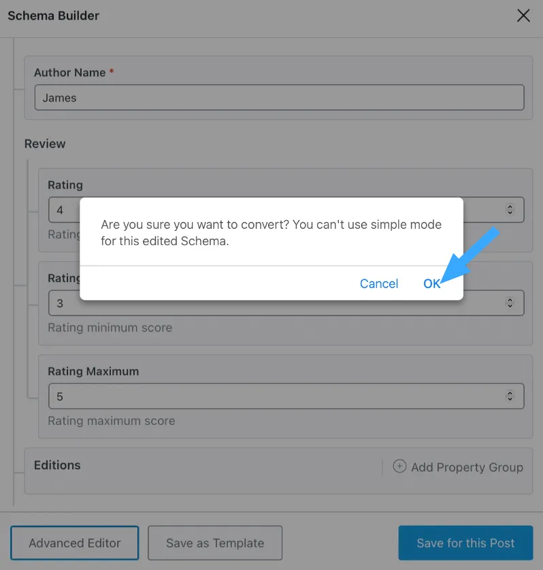Click the Rating Maximum stepper arrows
This screenshot has height=570, width=543.
click(x=510, y=396)
